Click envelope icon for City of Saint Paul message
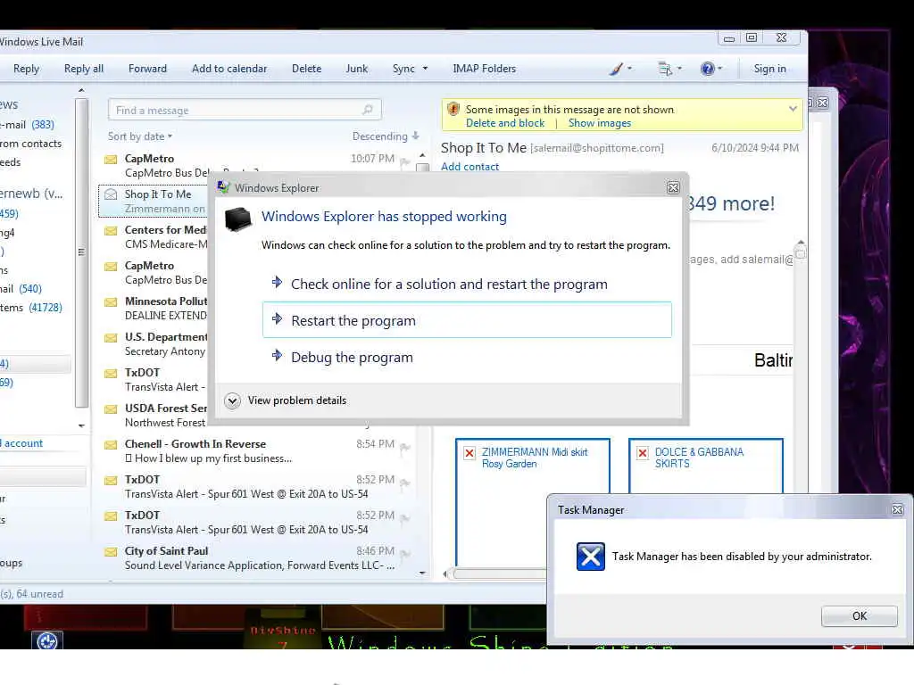This screenshot has width=914, height=685. [111, 551]
